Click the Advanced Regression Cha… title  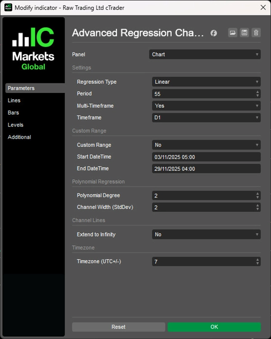(x=138, y=33)
